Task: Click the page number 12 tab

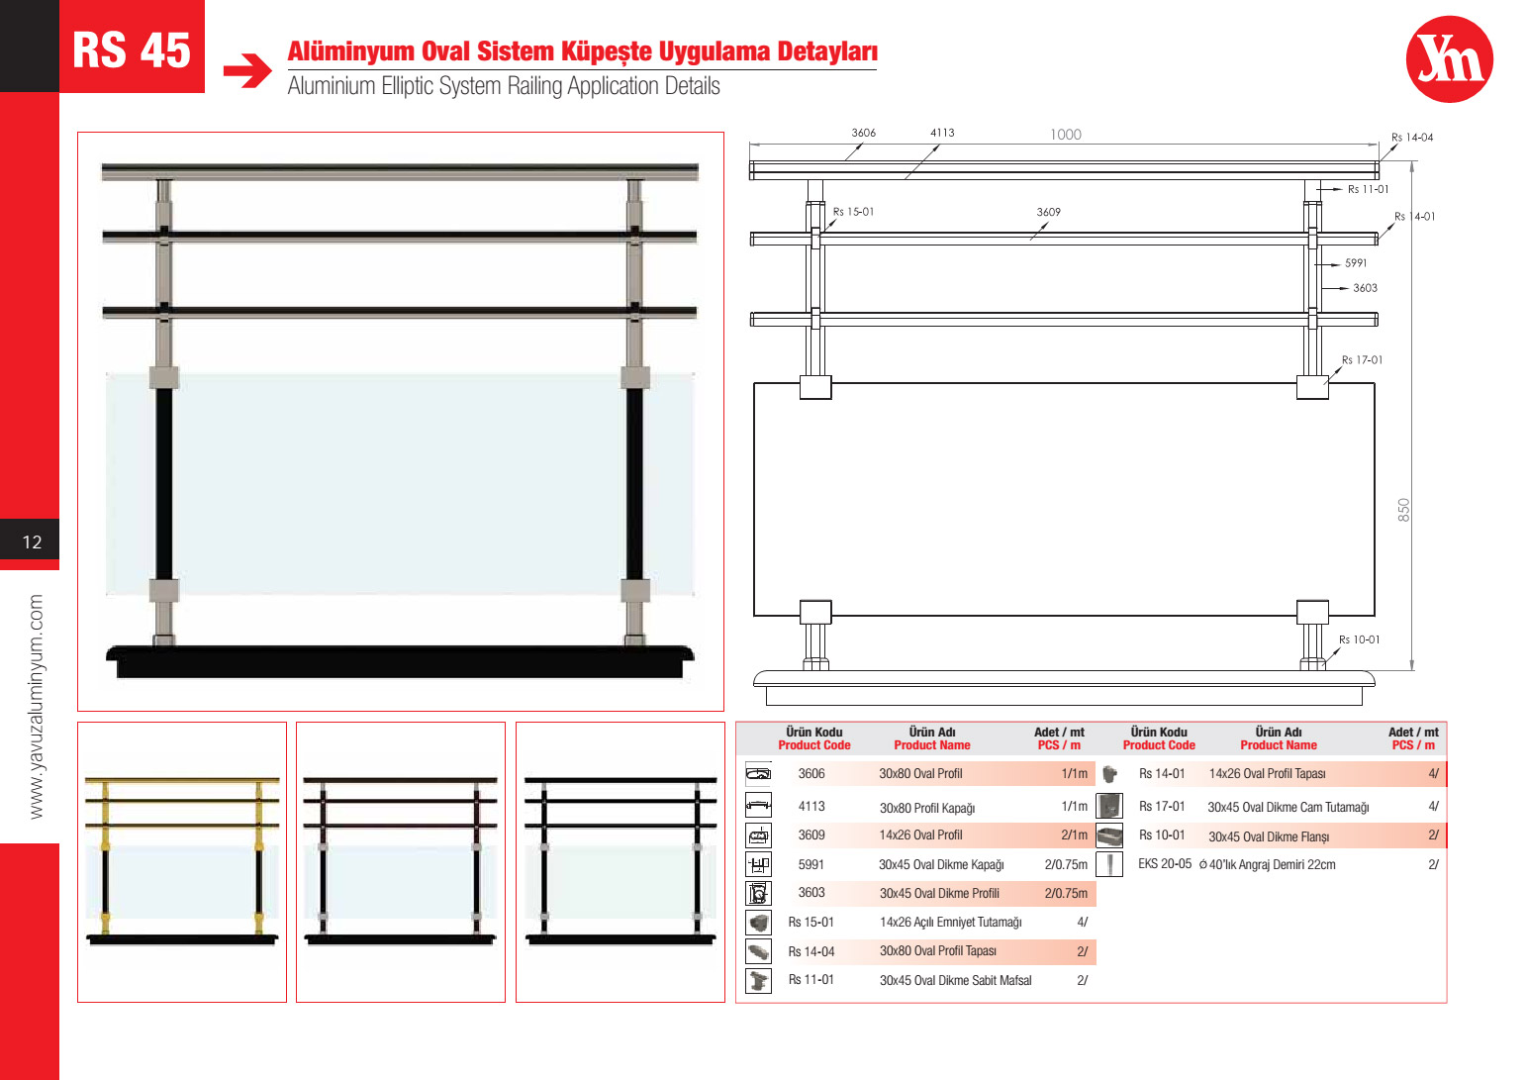Action: (31, 541)
